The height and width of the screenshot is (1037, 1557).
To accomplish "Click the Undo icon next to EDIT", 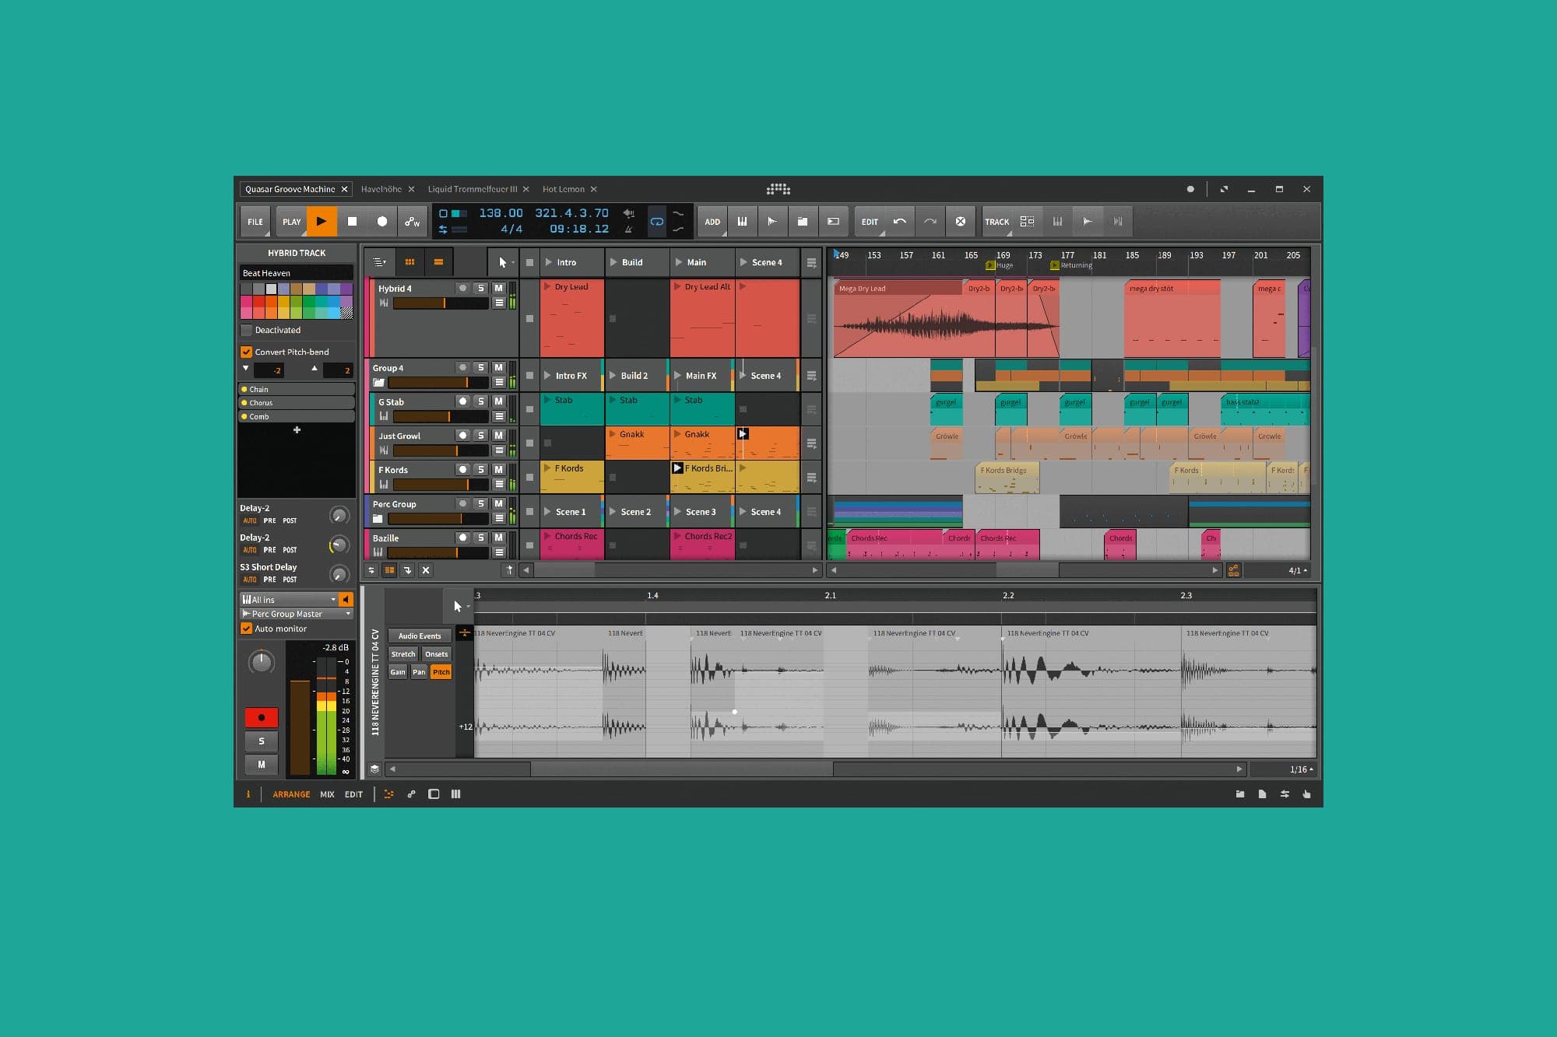I will pyautogui.click(x=900, y=222).
